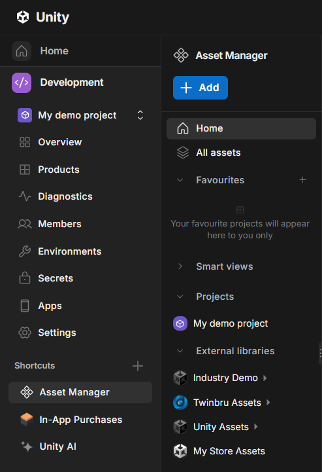Expand the Unity Assets arrow
Viewport: 322px width, 472px height.
[x=255, y=427]
